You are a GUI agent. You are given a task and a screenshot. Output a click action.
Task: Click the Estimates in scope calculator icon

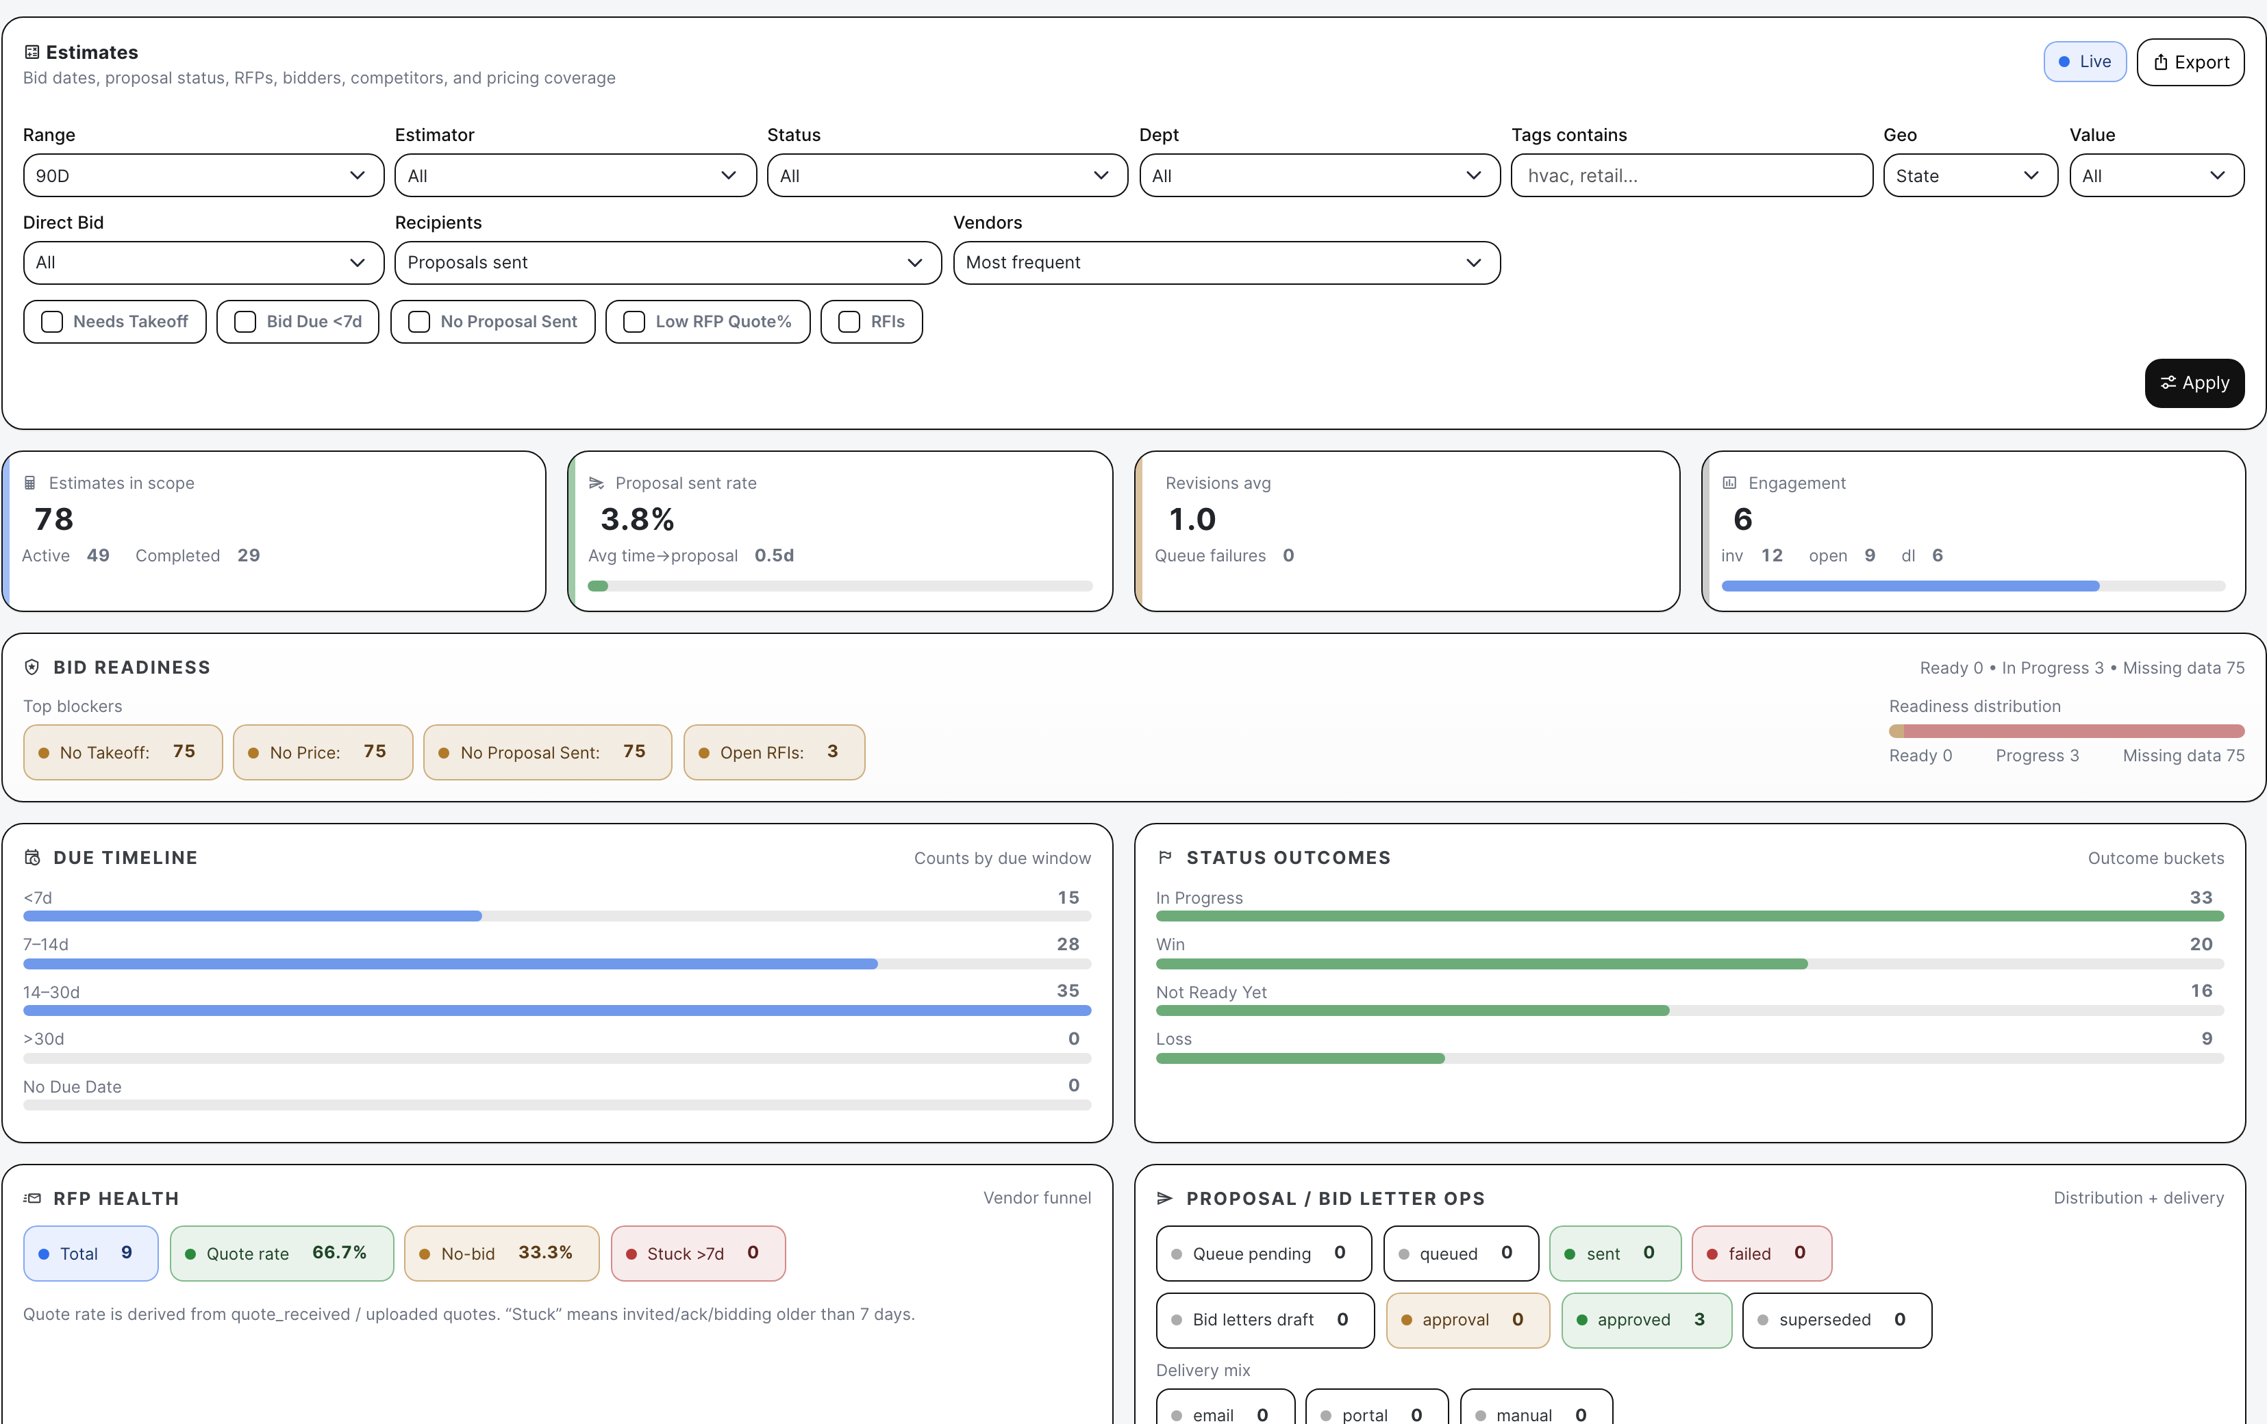[x=30, y=483]
